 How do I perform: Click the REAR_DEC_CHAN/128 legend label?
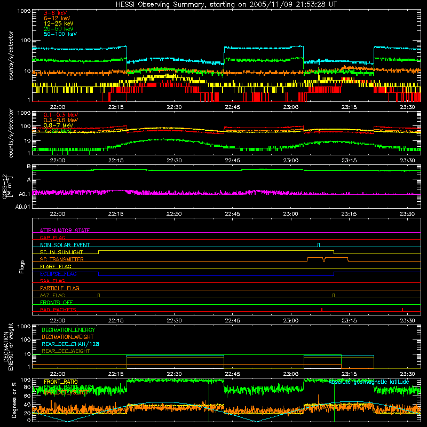tap(70, 344)
